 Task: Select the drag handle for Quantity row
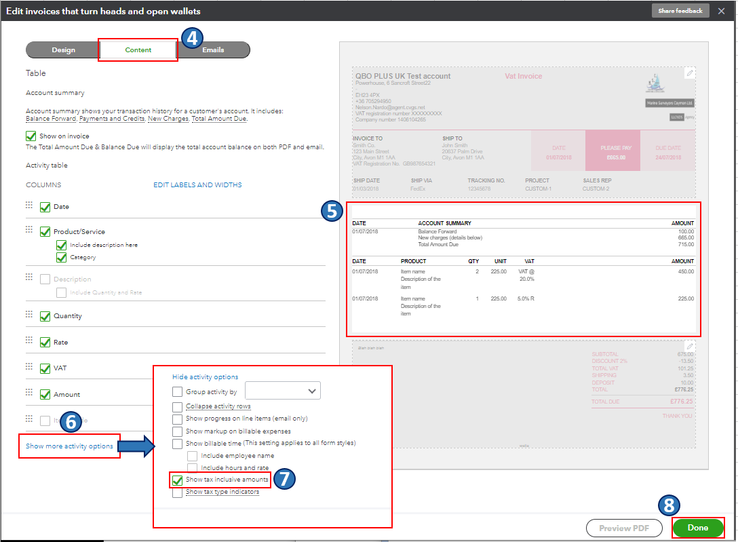click(29, 315)
